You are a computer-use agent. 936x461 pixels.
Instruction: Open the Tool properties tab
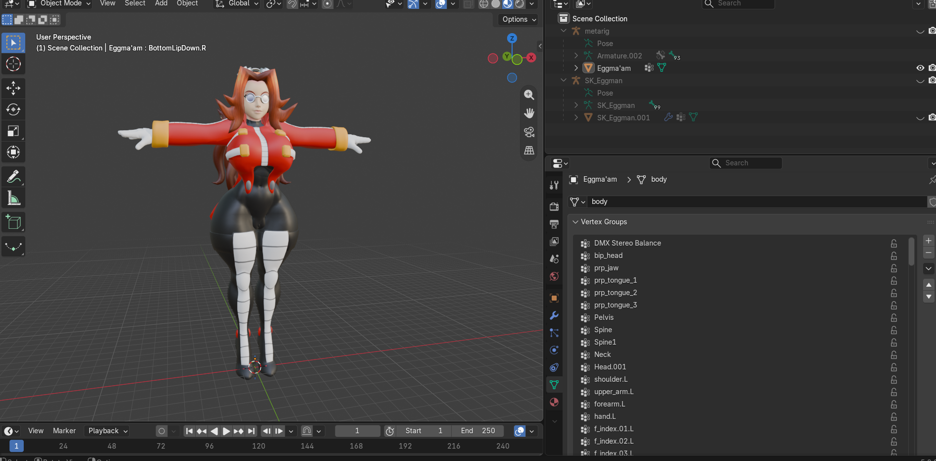coord(554,185)
